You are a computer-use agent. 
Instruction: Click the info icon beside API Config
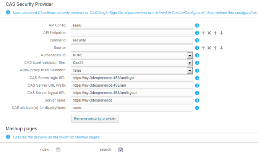point(197,25)
